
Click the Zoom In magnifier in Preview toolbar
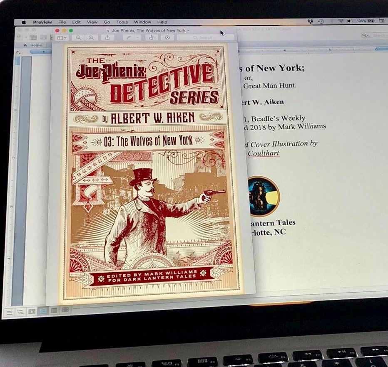pyautogui.click(x=91, y=38)
